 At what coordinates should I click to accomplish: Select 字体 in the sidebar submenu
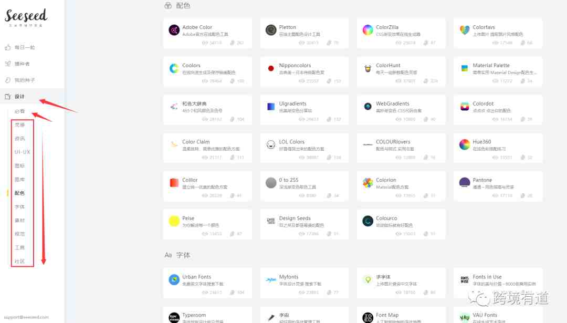coord(19,207)
